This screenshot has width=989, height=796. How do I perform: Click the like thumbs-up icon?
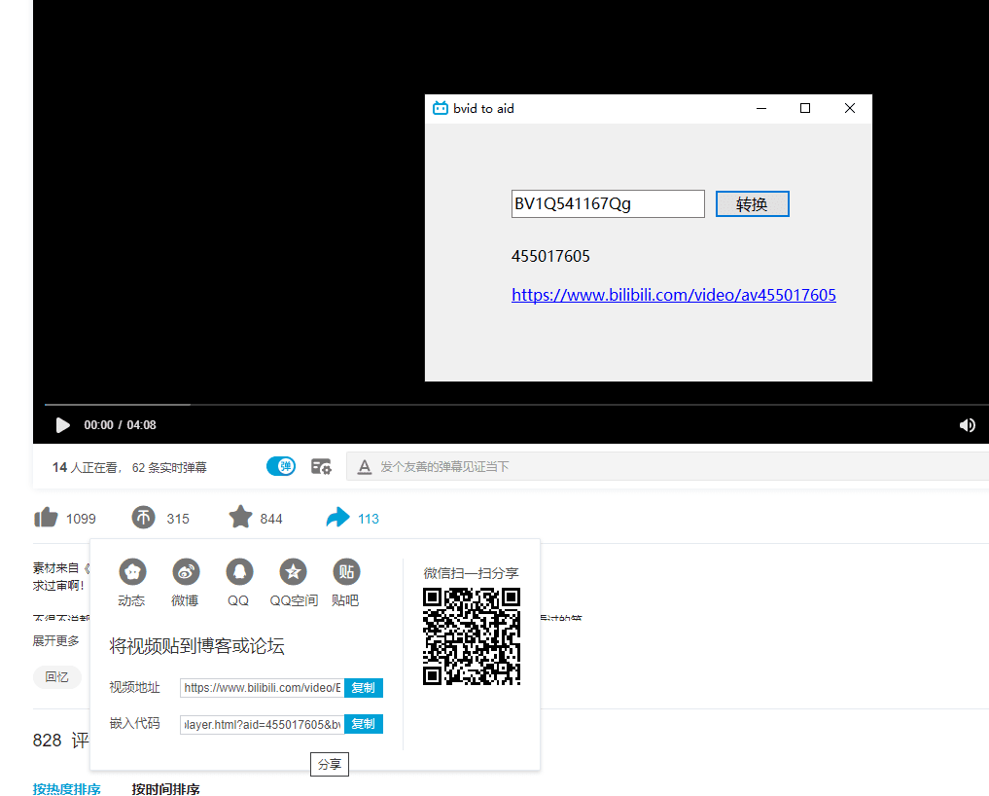46,518
